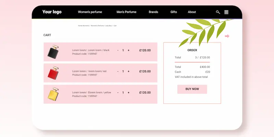
Task: Decrease quantity of red perfume
Action: tap(118, 71)
